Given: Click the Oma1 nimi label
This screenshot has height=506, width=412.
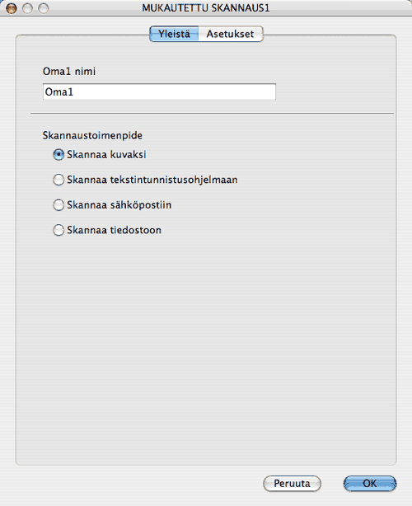Looking at the screenshot, I should click(x=69, y=71).
